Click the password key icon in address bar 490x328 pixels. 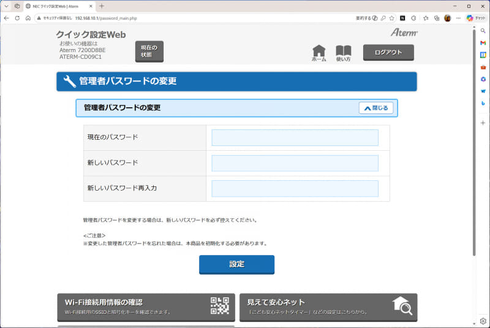[383, 18]
